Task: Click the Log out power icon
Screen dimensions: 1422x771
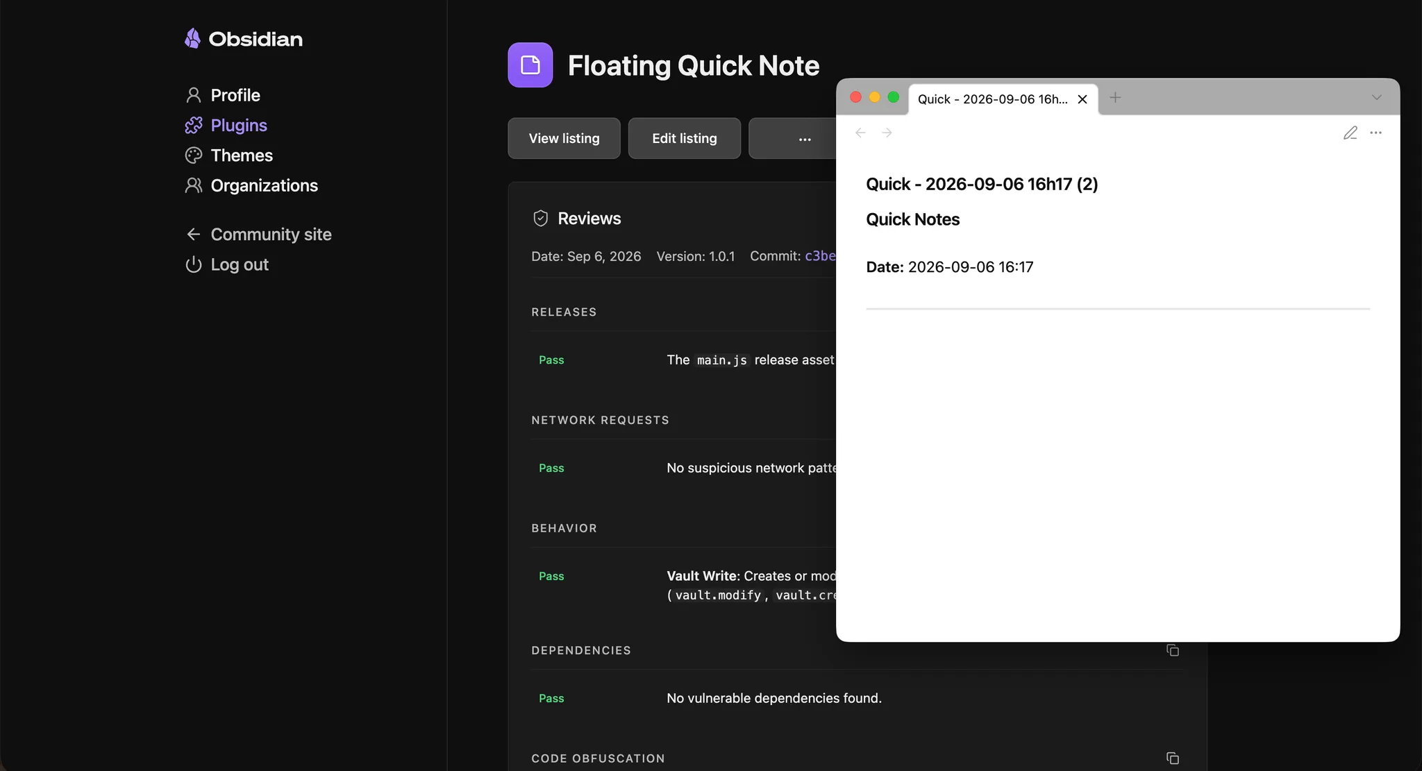Action: click(194, 264)
